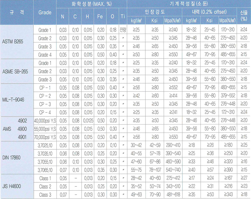Select the 규 격 column header
251x199 pixels.
tap(17, 12)
